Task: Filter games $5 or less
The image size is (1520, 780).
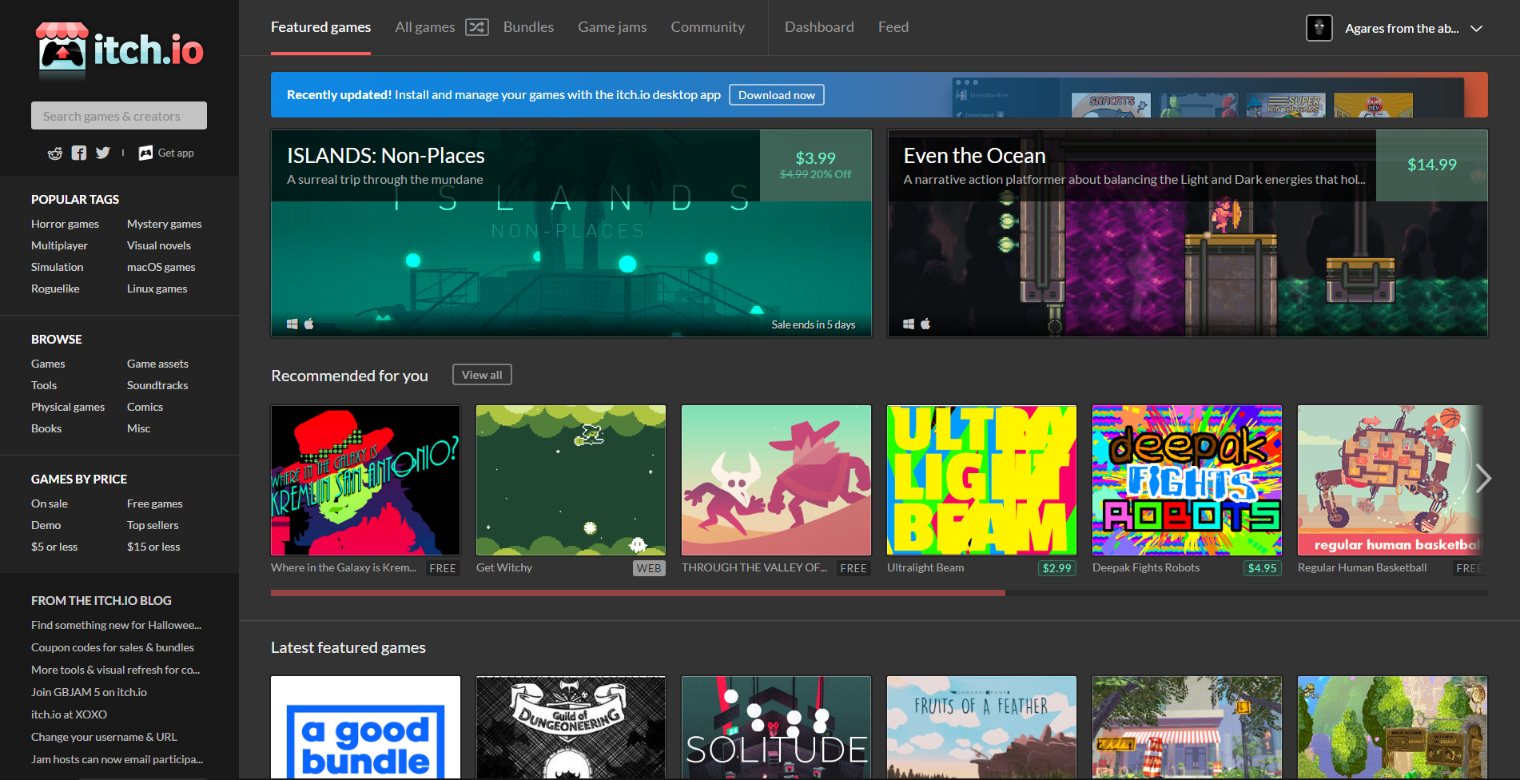Action: pos(54,547)
